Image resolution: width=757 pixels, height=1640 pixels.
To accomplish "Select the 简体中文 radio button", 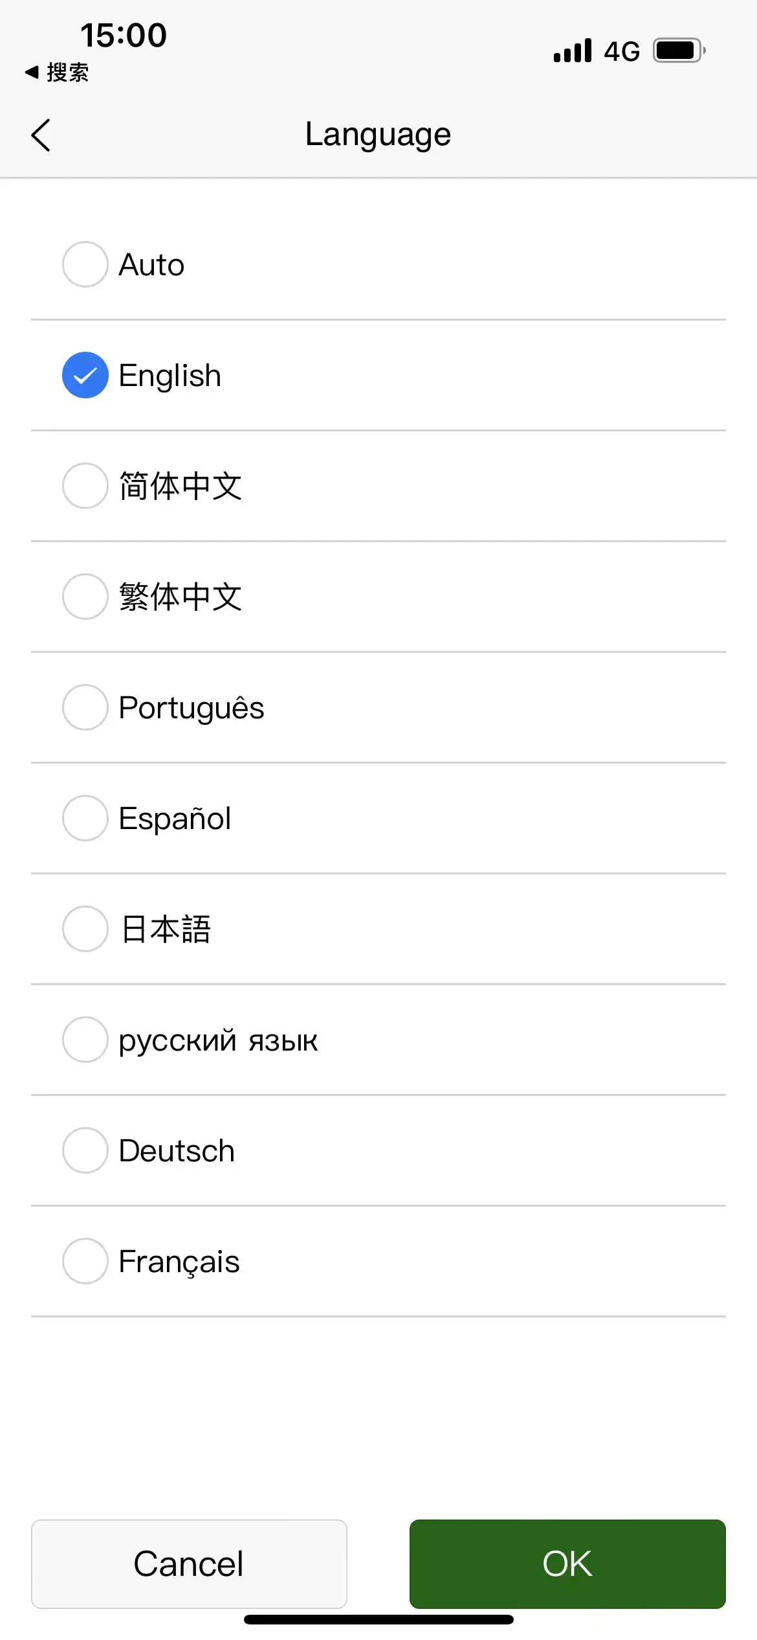I will 85,486.
